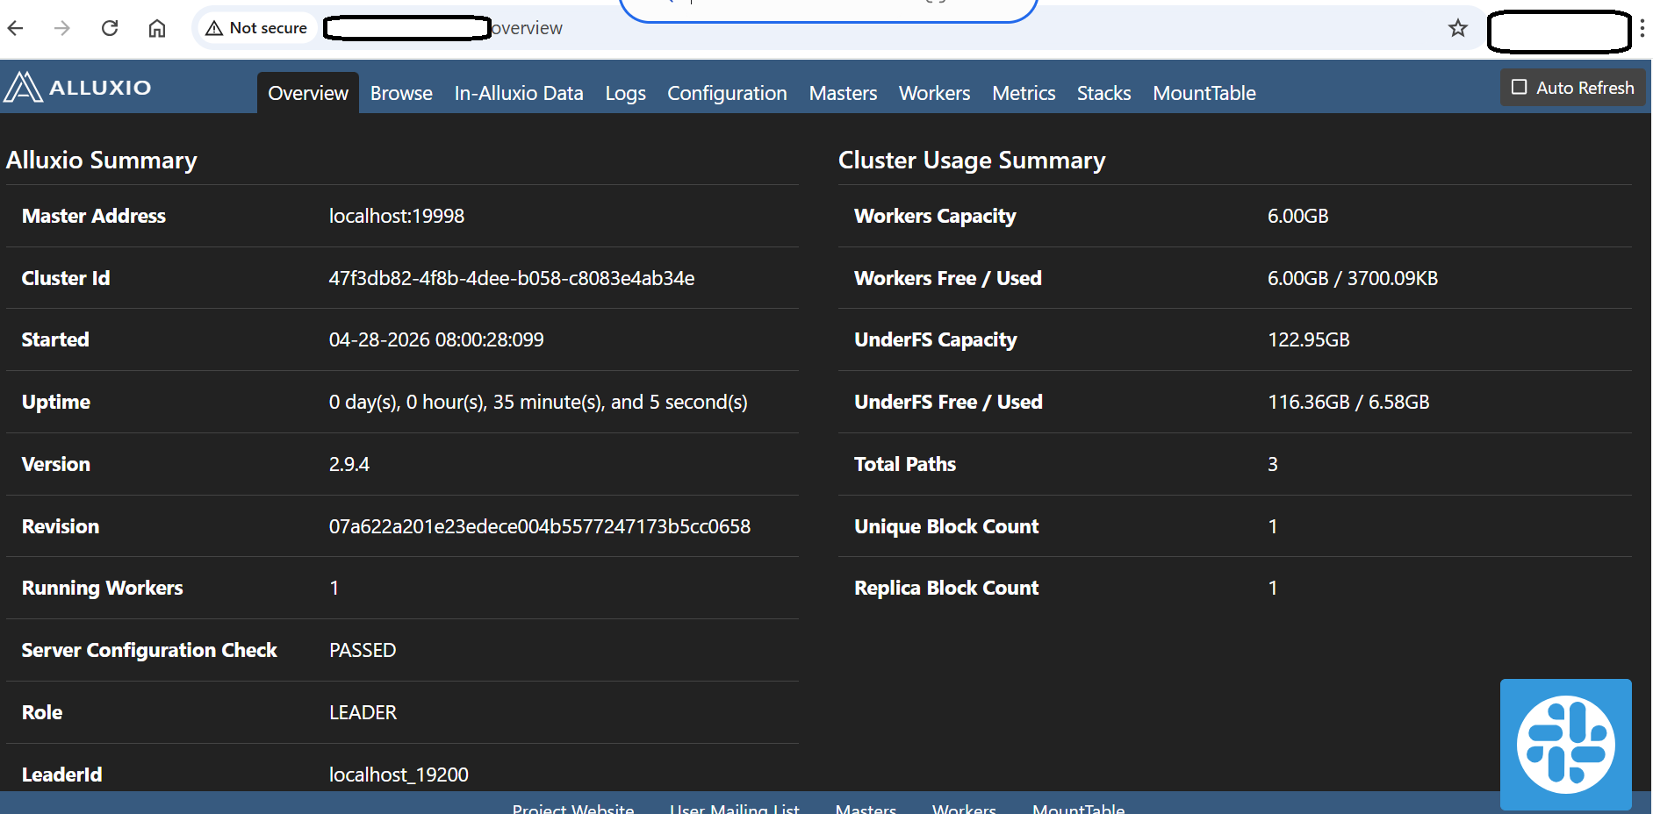Click the browser forward arrow

click(62, 28)
